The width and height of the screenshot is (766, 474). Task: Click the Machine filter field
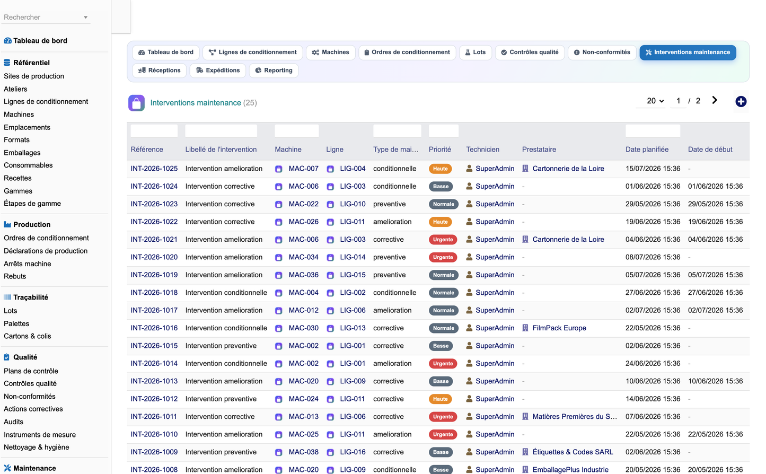297,131
